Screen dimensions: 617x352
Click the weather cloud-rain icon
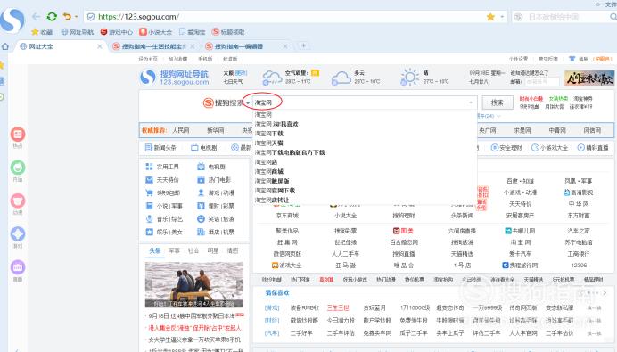pos(272,78)
